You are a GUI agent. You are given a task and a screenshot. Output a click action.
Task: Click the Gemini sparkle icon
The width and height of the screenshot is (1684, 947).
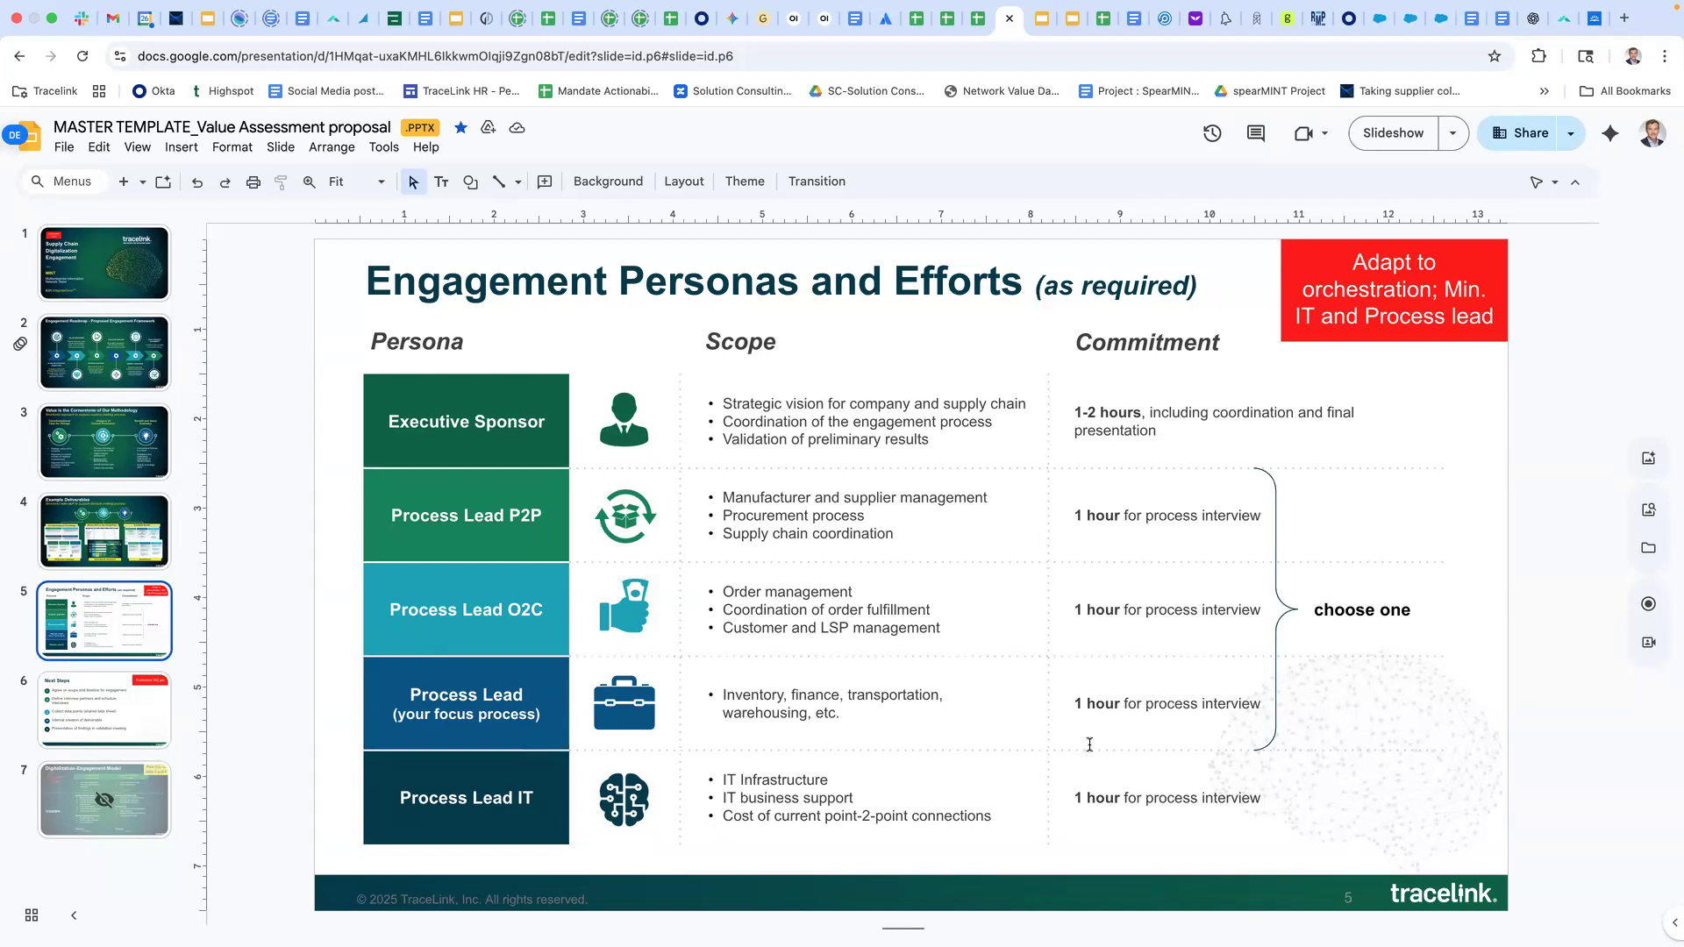pos(1610,133)
